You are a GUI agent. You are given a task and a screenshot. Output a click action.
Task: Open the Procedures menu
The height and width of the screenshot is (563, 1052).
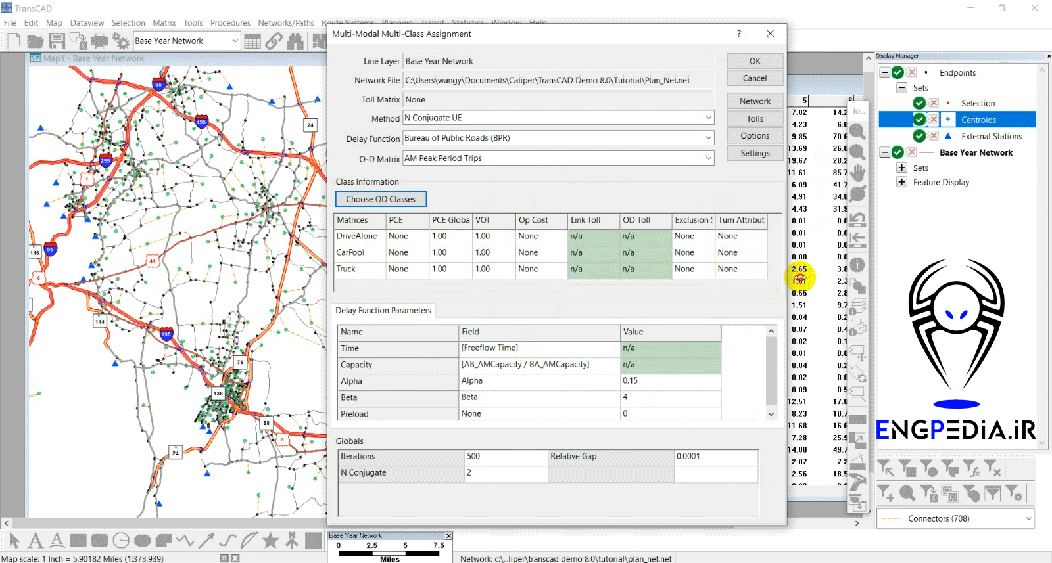(x=230, y=22)
